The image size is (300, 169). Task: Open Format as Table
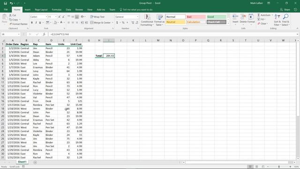click(x=159, y=20)
